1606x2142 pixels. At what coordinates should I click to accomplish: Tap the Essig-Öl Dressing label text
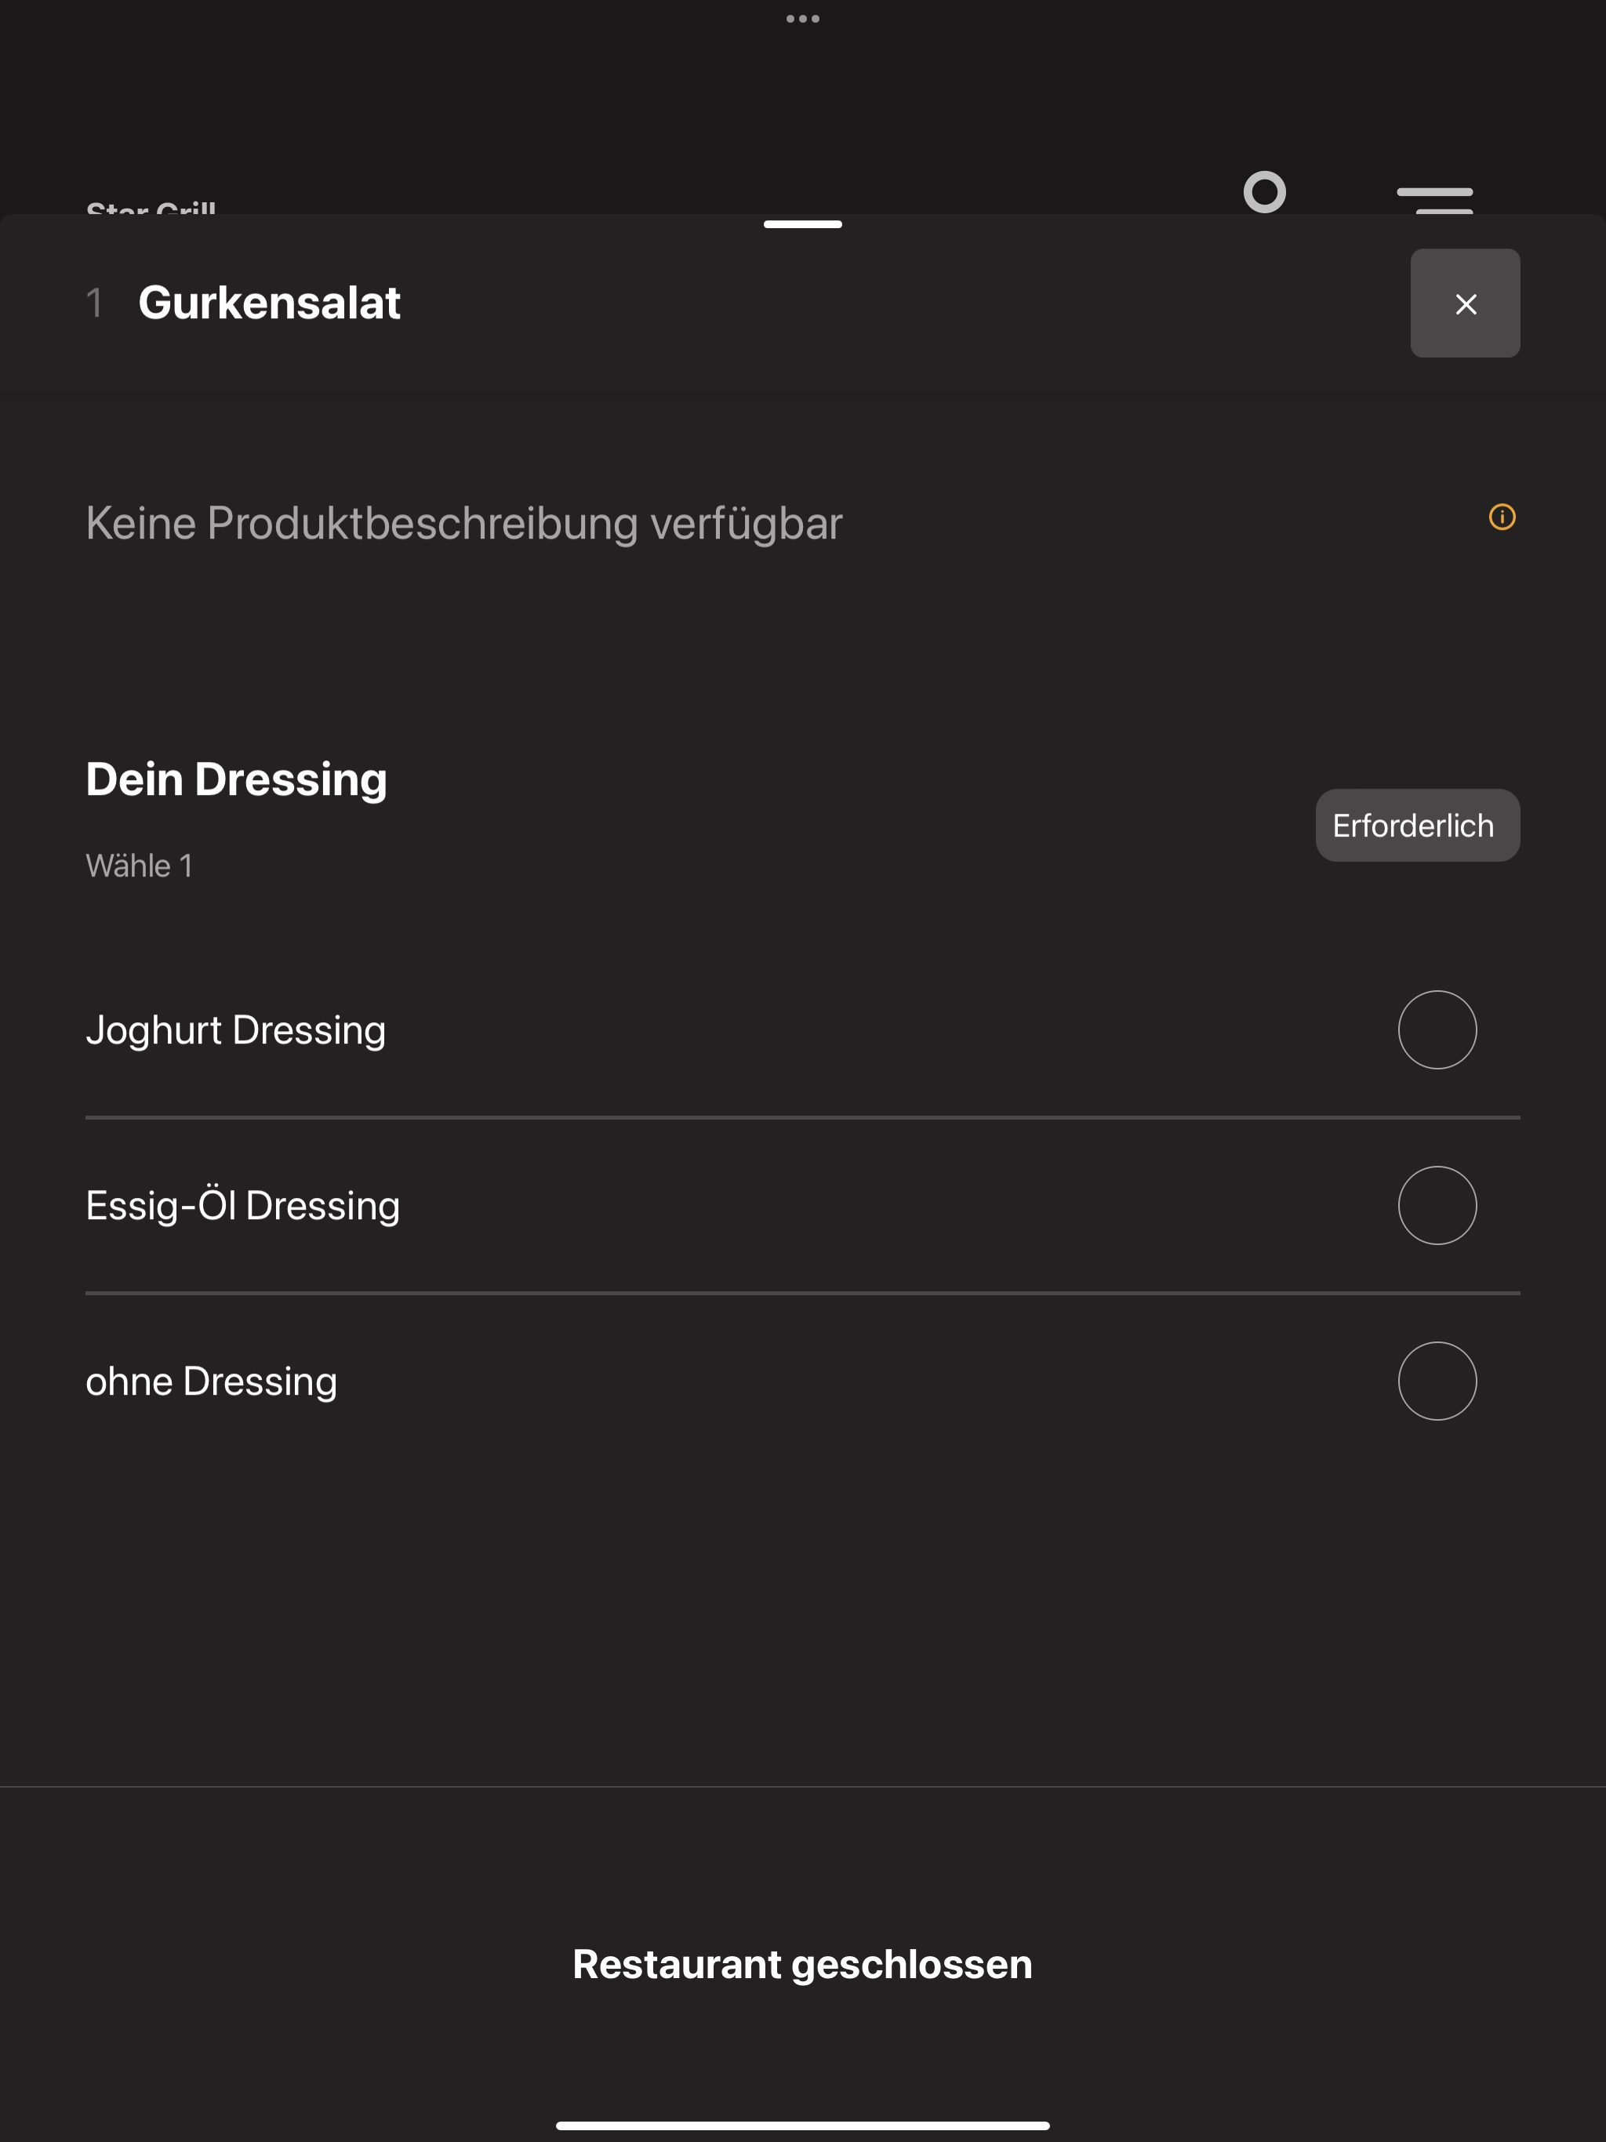(x=242, y=1206)
